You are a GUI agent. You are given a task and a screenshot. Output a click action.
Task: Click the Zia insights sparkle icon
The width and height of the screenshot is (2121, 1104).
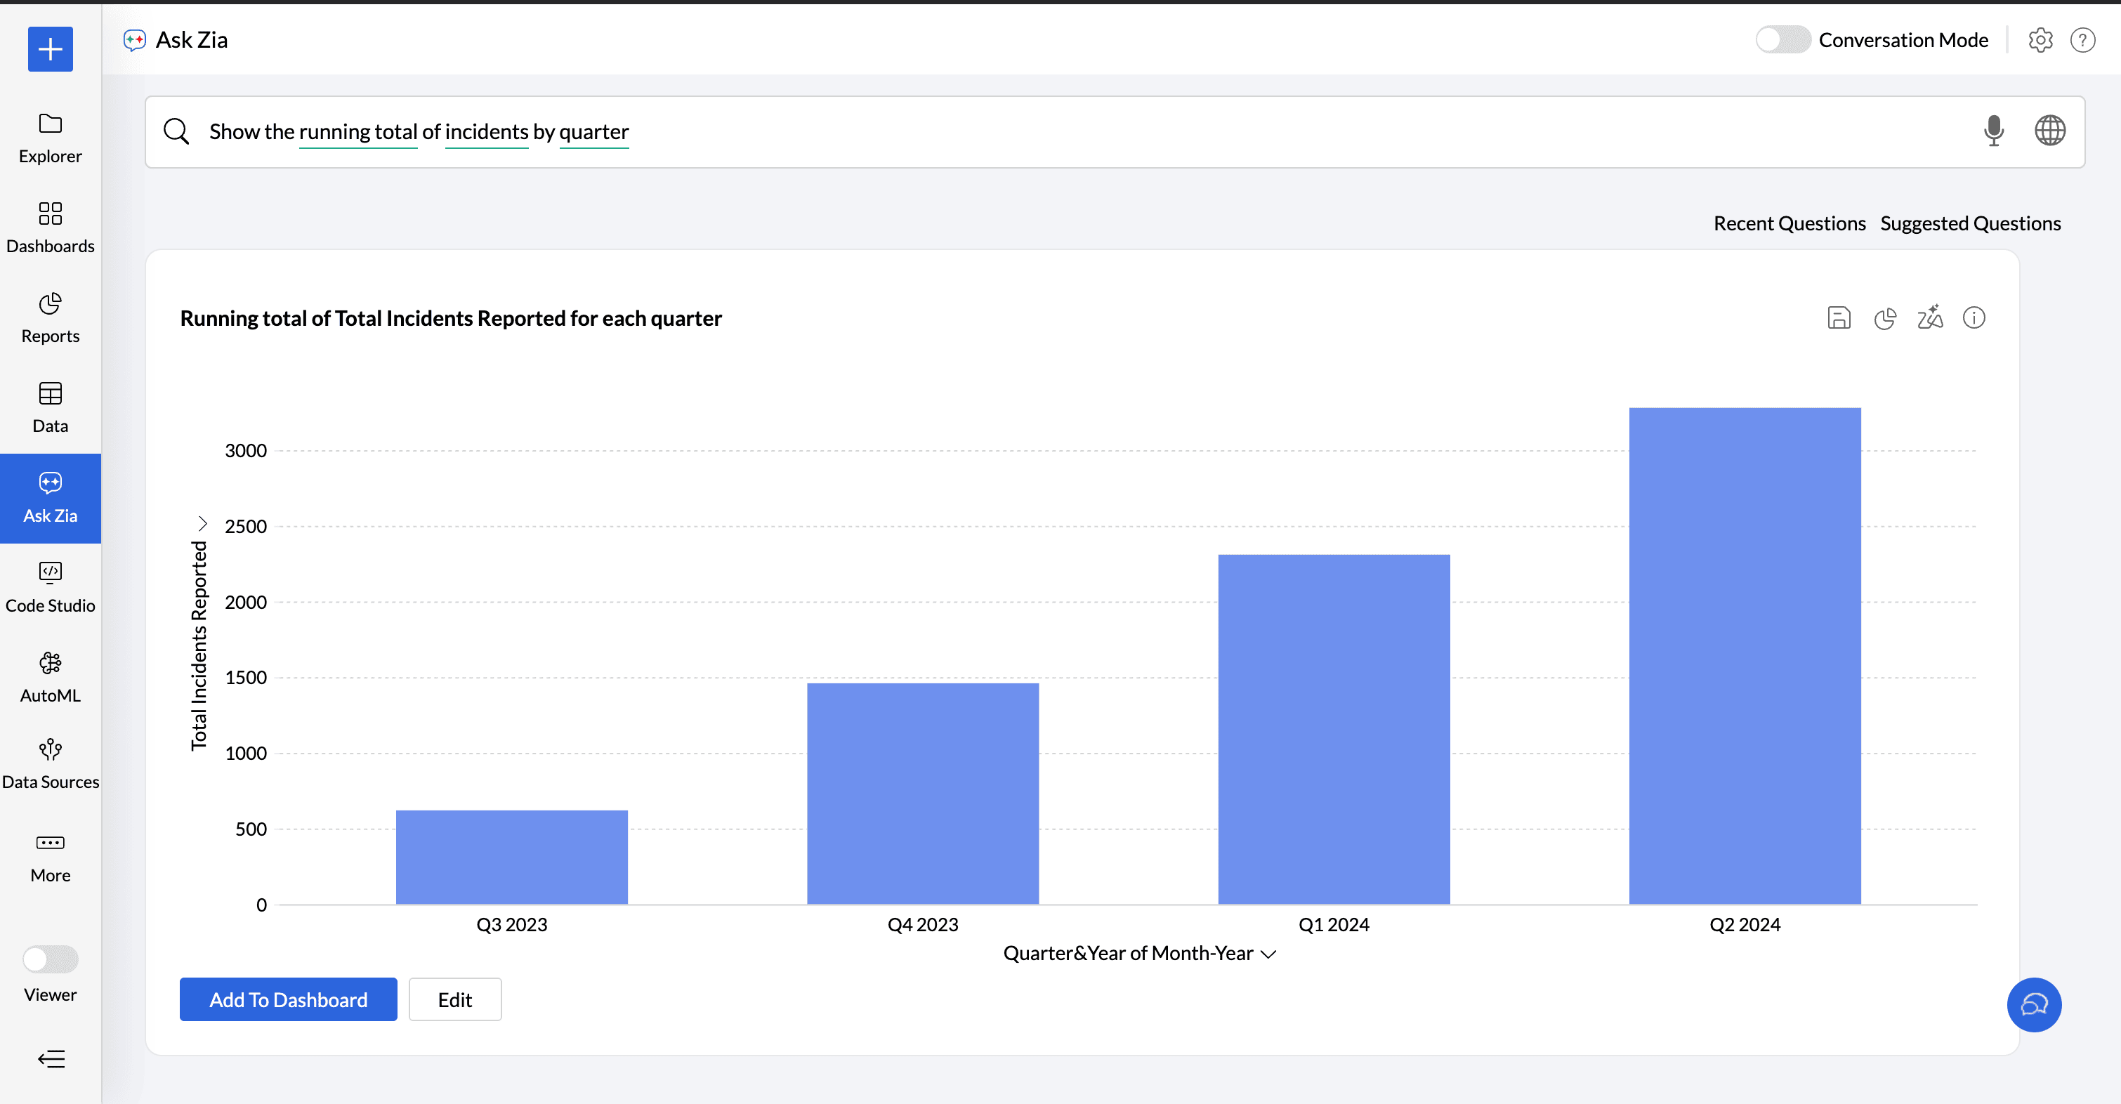point(1929,317)
